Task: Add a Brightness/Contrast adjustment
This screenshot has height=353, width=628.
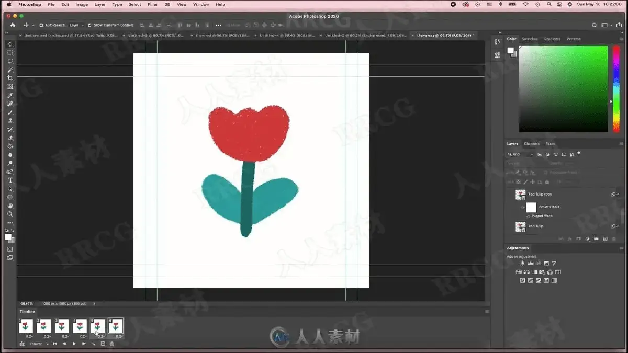Action: tap(522, 264)
